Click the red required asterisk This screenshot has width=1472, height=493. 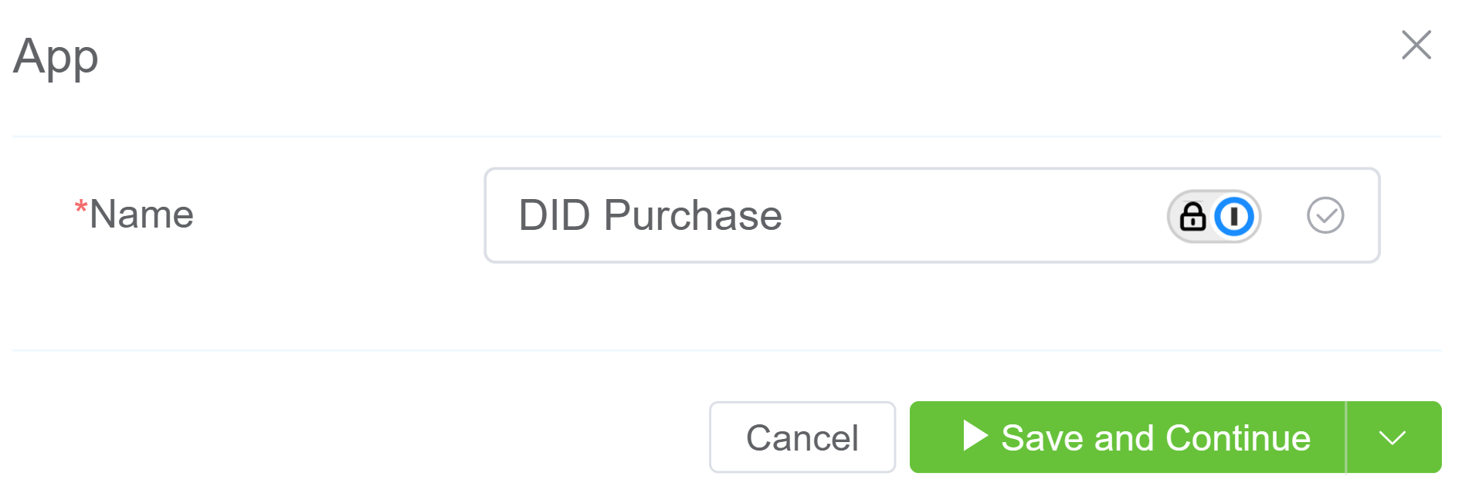click(80, 207)
